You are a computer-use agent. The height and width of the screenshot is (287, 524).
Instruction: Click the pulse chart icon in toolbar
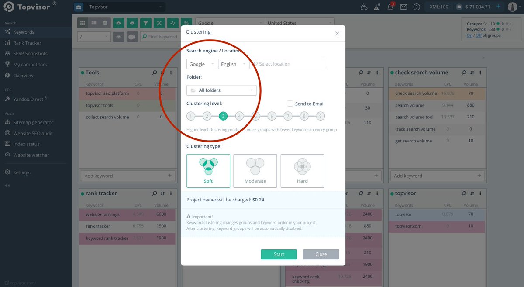(173, 23)
